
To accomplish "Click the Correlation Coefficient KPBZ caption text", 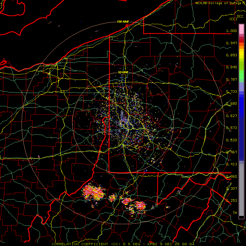I will tap(123, 244).
